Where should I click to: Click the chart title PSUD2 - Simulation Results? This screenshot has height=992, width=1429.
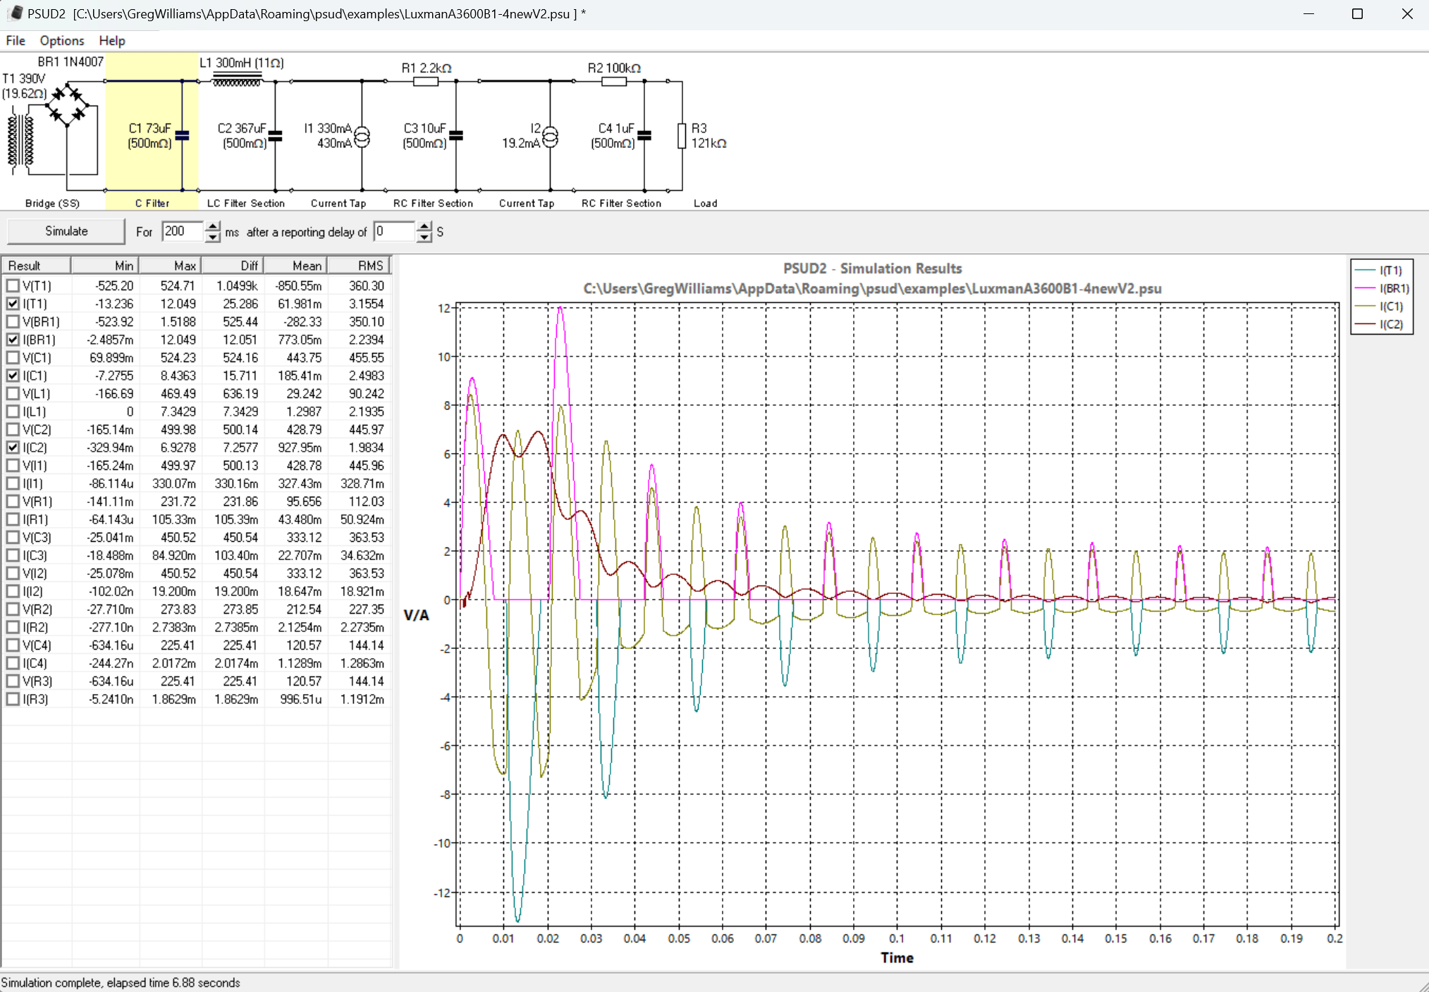[x=873, y=268]
